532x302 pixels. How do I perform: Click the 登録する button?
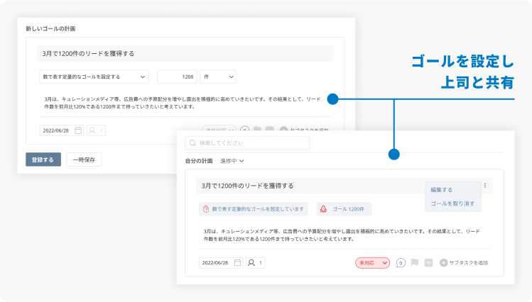(43, 160)
